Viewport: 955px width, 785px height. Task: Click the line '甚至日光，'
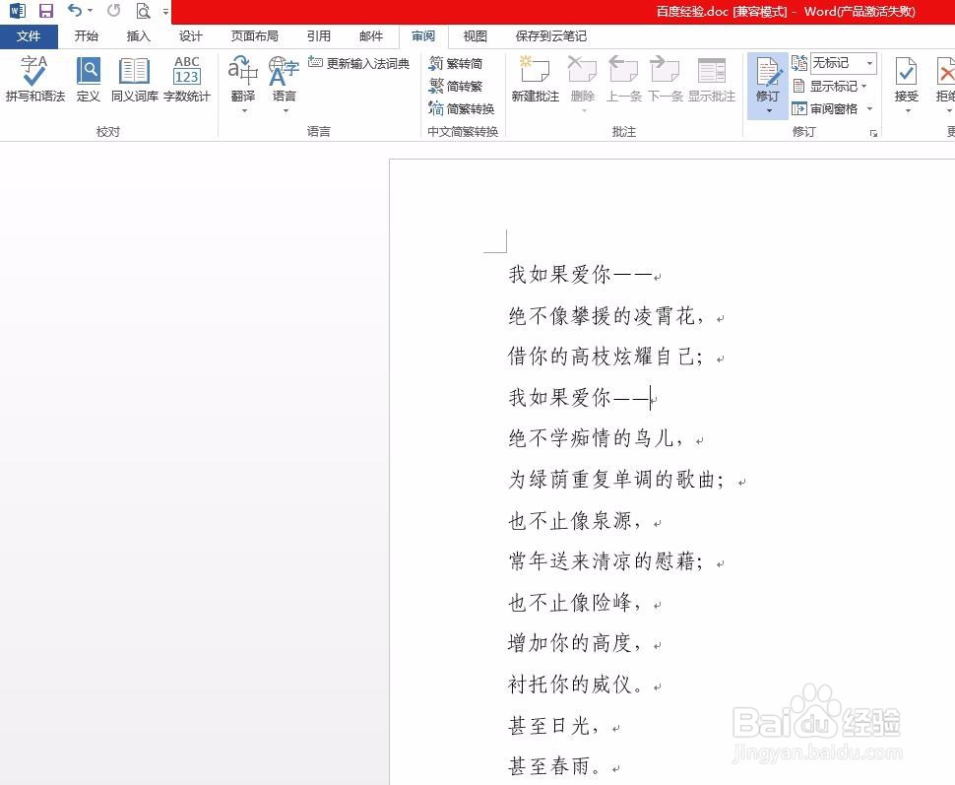553,725
